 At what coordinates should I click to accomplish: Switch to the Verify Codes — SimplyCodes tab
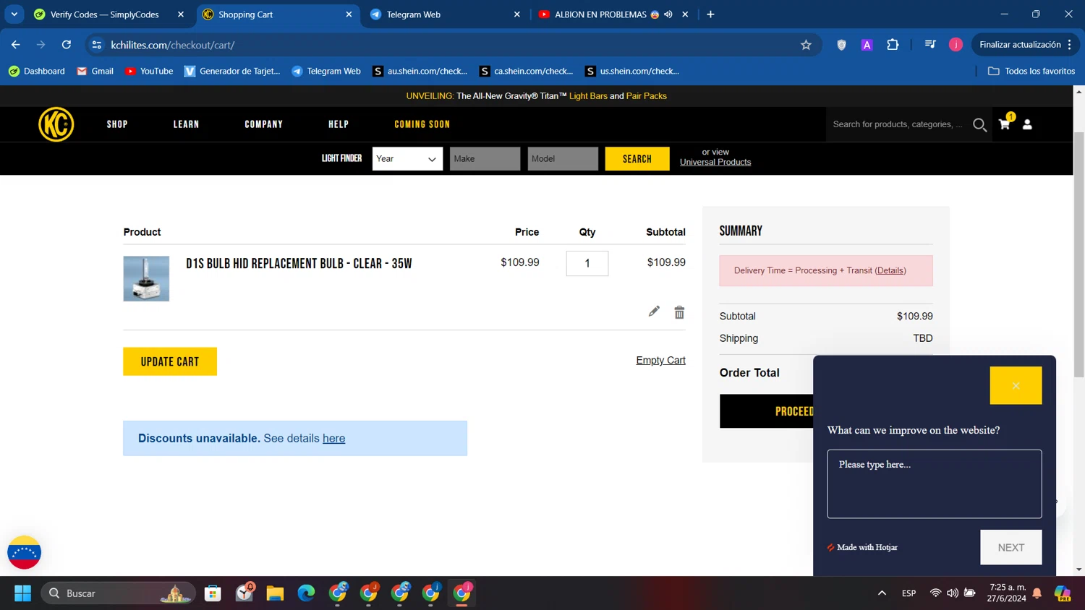[x=110, y=14]
